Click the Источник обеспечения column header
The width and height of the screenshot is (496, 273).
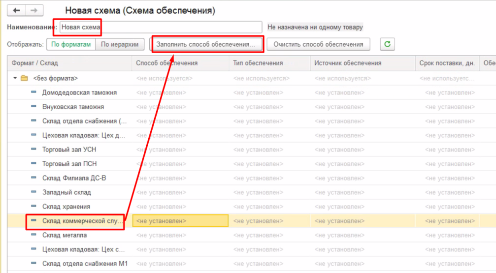[348, 63]
